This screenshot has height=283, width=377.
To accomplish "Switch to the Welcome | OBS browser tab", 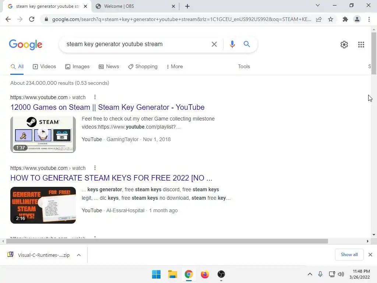I will coord(135,6).
